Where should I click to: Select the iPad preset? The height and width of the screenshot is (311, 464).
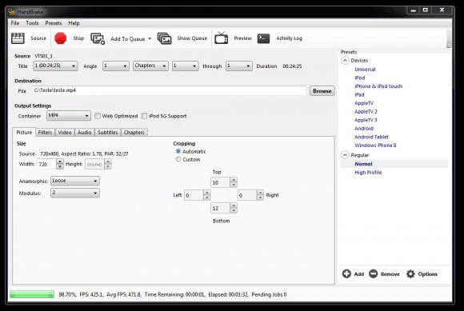359,94
